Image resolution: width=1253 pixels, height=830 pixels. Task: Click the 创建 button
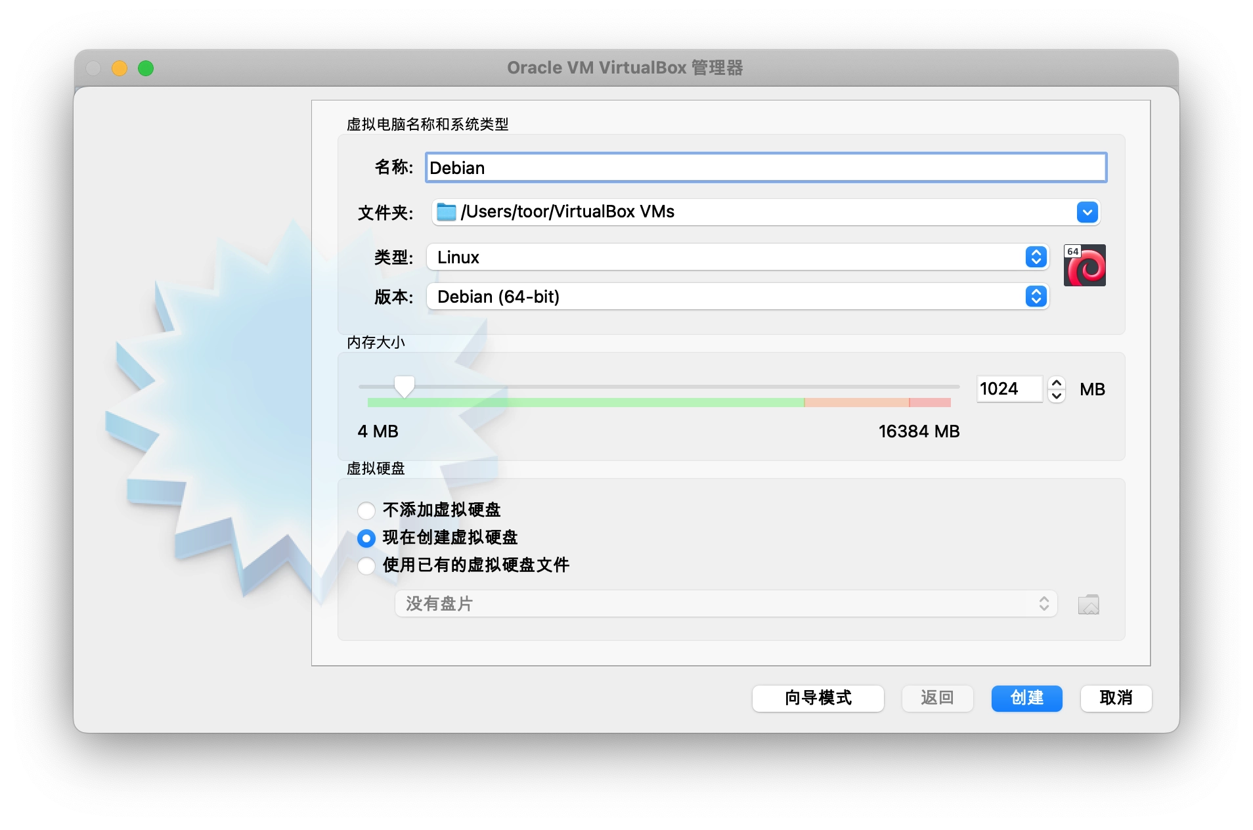point(1026,697)
